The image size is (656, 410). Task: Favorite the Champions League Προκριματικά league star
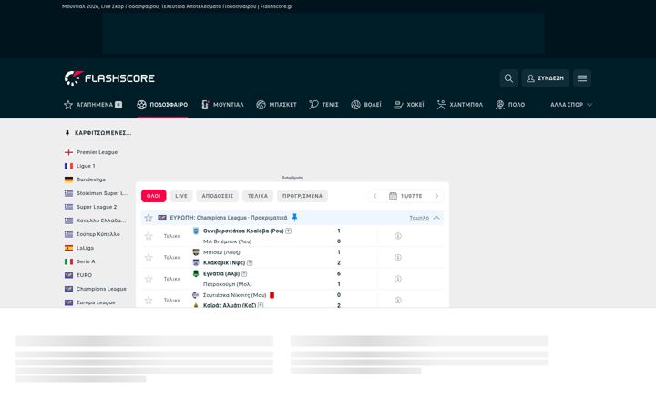click(149, 218)
